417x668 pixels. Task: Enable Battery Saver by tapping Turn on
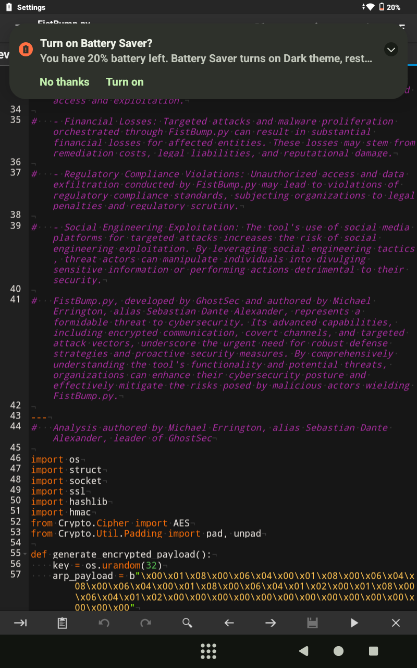coord(125,82)
